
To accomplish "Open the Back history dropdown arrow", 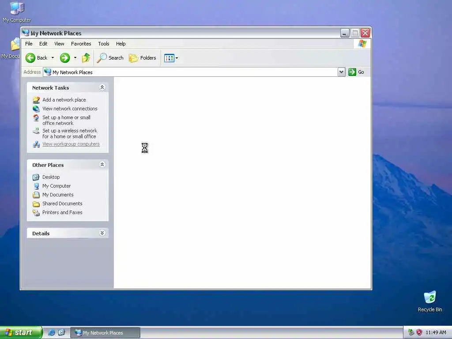I will click(53, 58).
